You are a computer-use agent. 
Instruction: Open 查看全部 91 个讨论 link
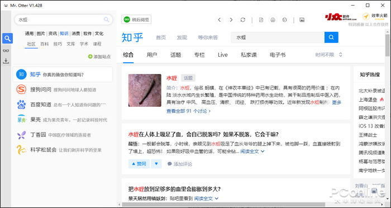(189, 111)
